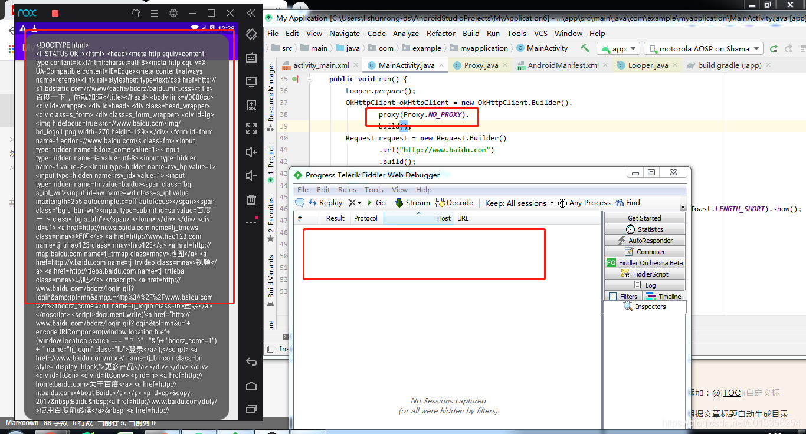Click Fiddler comment bubble icon
The width and height of the screenshot is (806, 434).
(300, 202)
